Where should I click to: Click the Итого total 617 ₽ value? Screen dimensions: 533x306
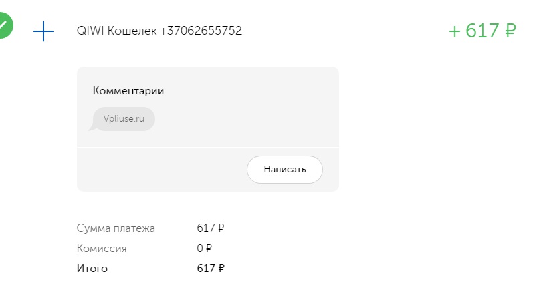[211, 268]
